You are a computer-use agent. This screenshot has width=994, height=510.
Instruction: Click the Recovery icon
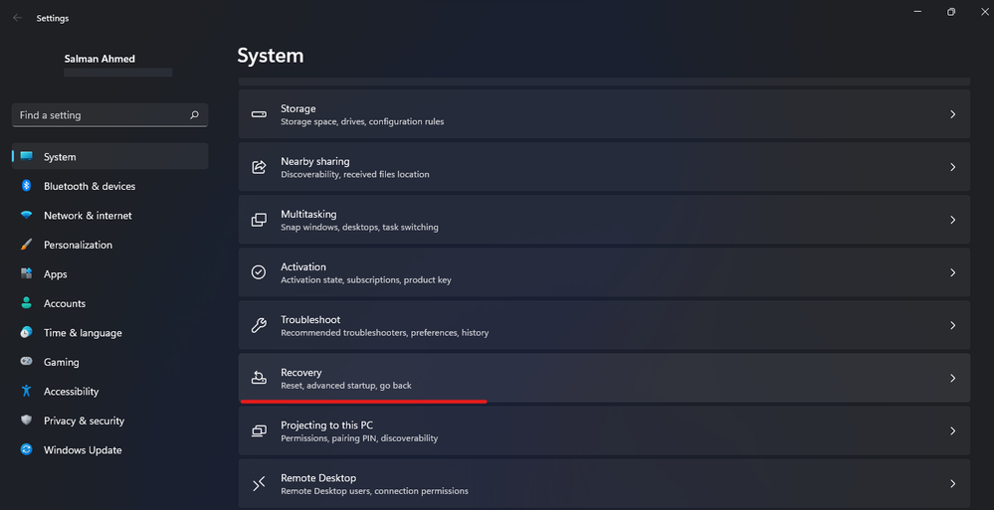pyautogui.click(x=259, y=378)
